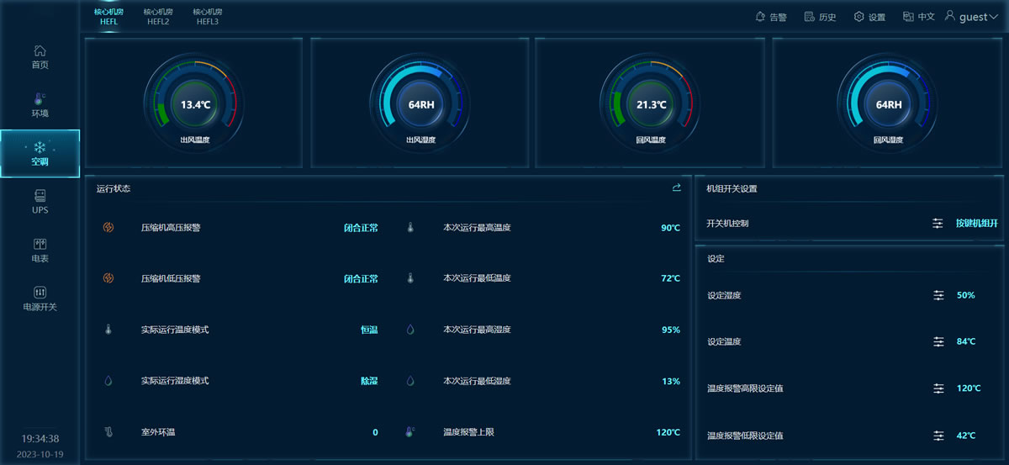Open the 电源开关 power switch page
The height and width of the screenshot is (465, 1009).
coord(40,299)
